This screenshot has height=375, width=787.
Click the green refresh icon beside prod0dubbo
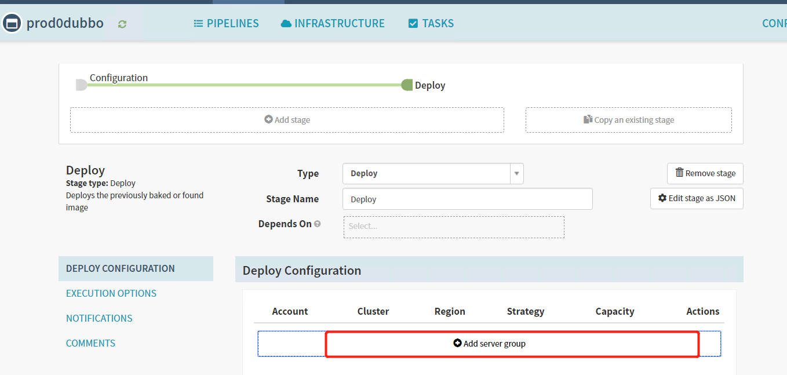(x=122, y=24)
